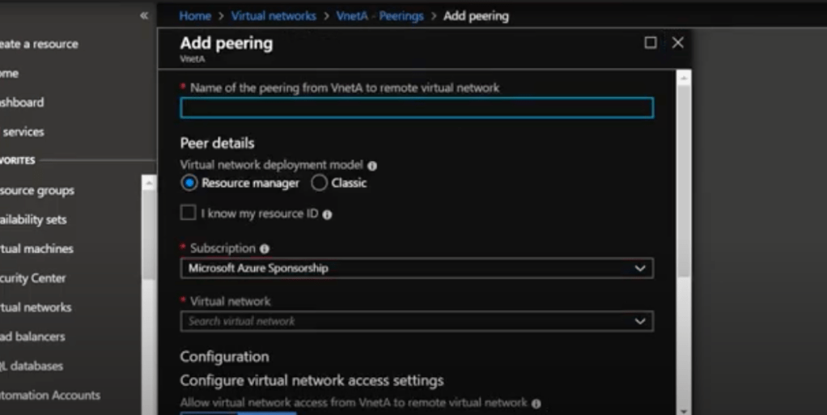Navigate to Virtual networks breadcrumb link
The width and height of the screenshot is (827, 415).
(274, 15)
